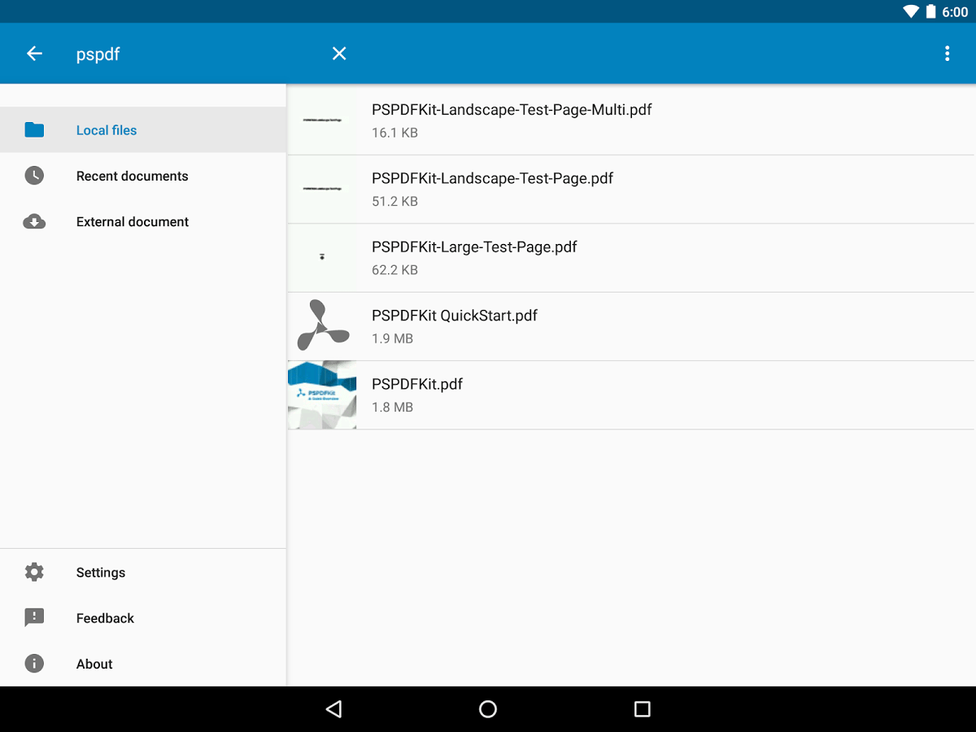Image resolution: width=976 pixels, height=732 pixels.
Task: Open External document option
Action: [143, 221]
